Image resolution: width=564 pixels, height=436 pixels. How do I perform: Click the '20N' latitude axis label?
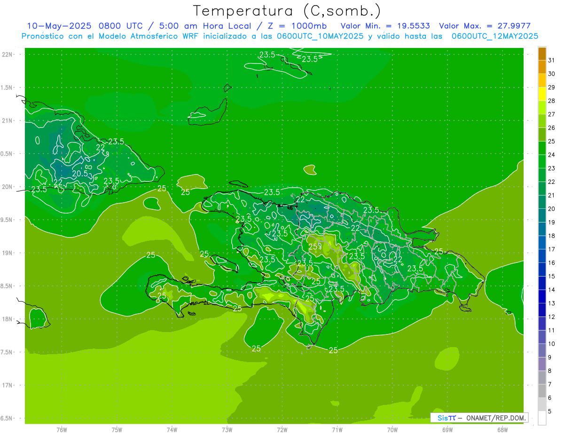(8, 187)
